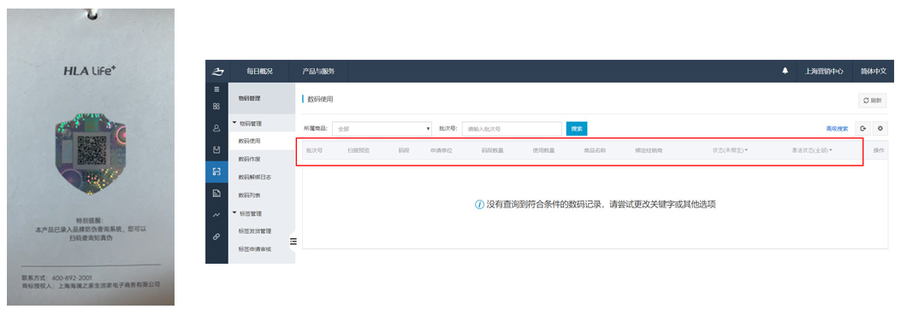Click the 使用数量 column header
The width and height of the screenshot is (901, 315).
click(543, 149)
